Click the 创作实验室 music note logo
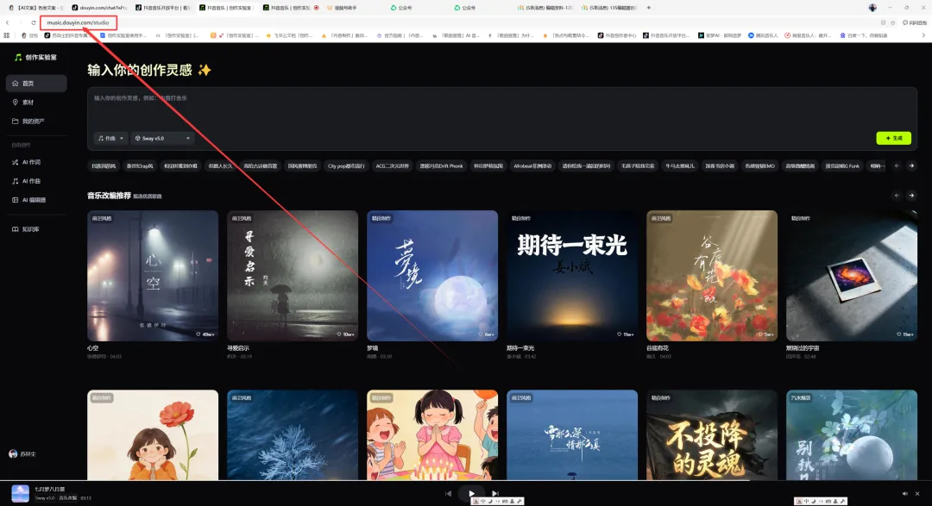This screenshot has height=506, width=932. click(18, 57)
